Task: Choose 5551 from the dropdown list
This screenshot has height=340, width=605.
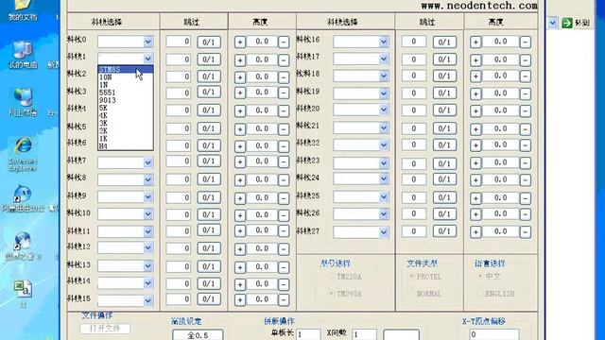Action: (126, 93)
